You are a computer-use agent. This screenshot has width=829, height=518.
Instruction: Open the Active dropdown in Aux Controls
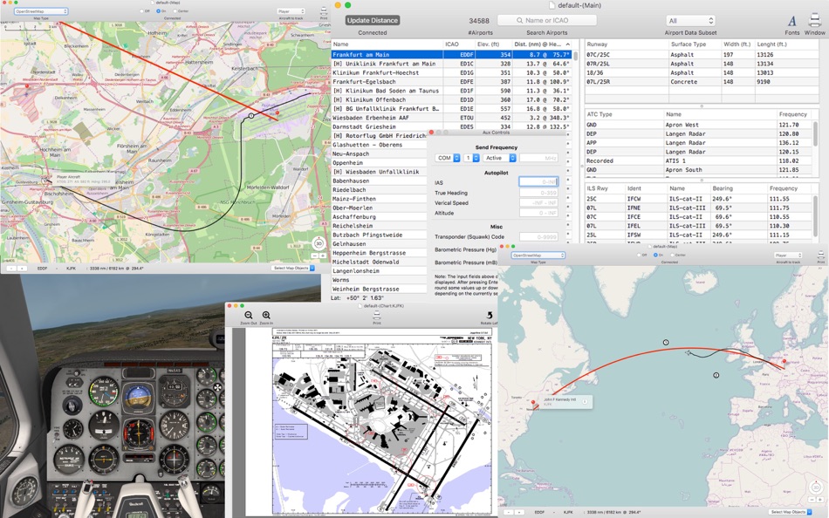pos(499,158)
